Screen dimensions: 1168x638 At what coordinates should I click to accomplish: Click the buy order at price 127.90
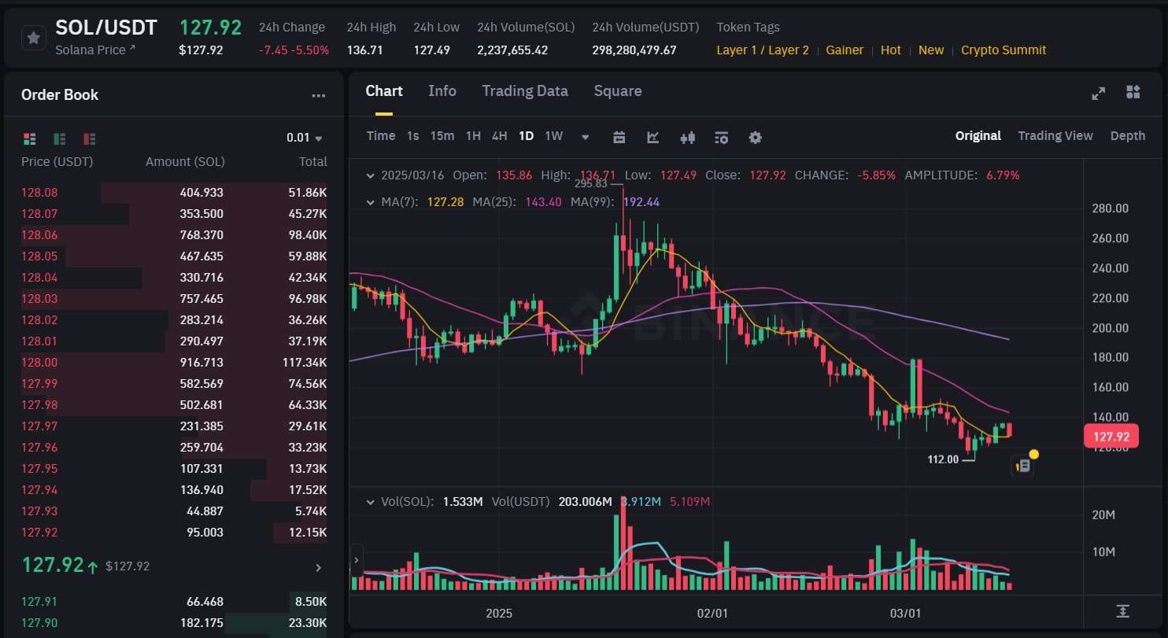point(174,623)
